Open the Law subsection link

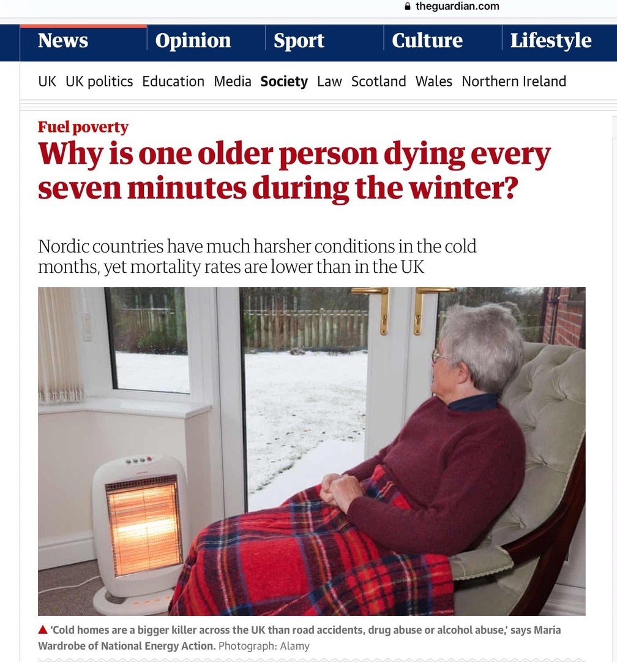pos(329,81)
